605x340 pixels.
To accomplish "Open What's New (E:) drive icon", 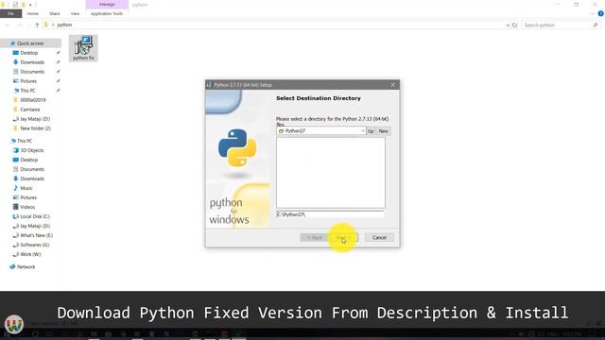I will point(16,235).
